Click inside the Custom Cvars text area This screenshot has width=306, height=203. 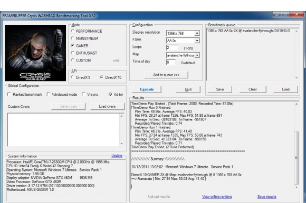tap(63, 130)
